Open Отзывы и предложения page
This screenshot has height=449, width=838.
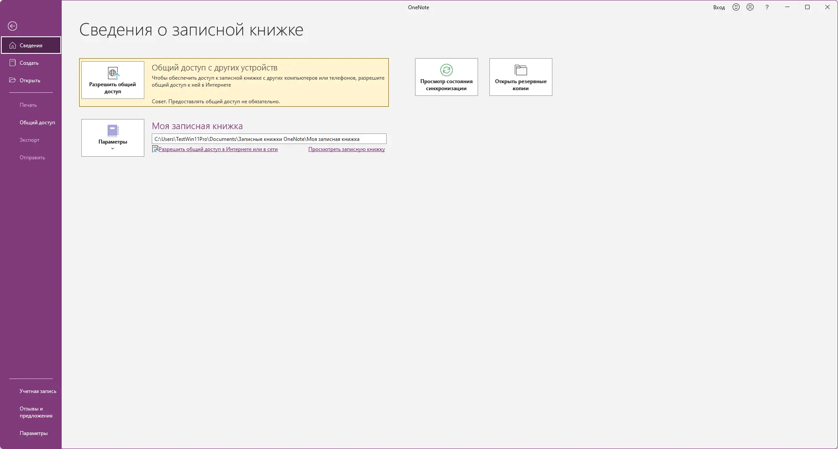[31, 412]
